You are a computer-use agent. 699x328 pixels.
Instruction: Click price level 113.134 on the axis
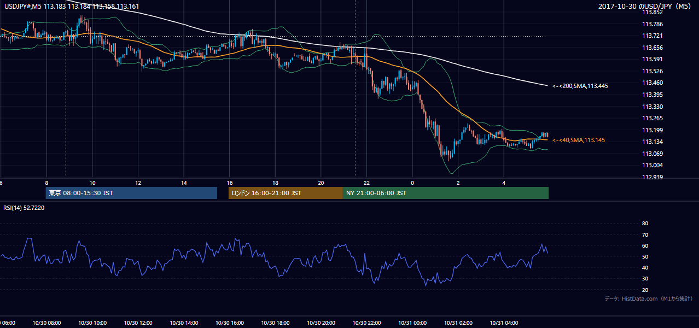pos(652,142)
